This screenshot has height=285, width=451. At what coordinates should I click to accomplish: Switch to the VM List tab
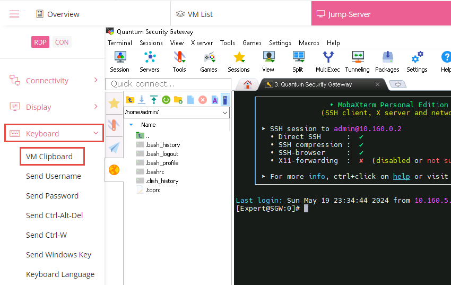[x=194, y=14]
